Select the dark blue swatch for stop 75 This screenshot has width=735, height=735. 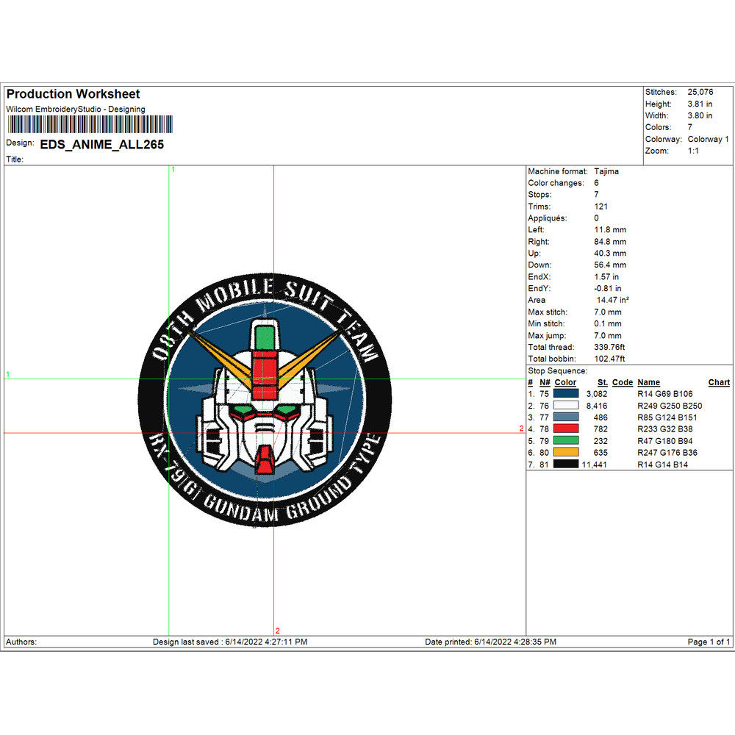(x=567, y=394)
